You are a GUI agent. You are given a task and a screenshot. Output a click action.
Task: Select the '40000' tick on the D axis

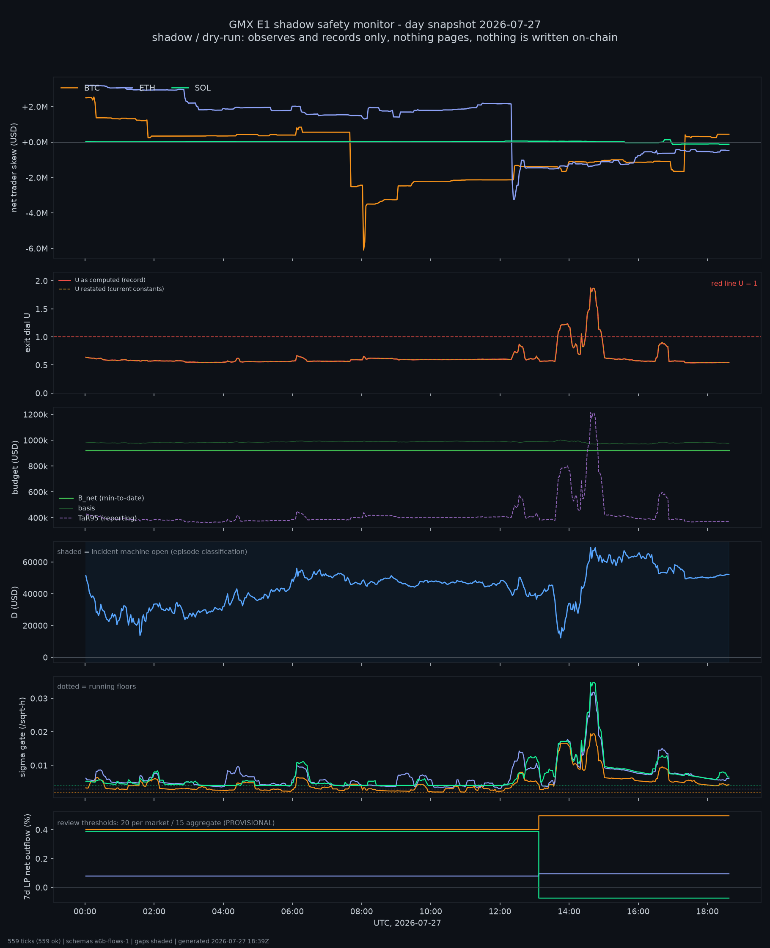[36, 594]
